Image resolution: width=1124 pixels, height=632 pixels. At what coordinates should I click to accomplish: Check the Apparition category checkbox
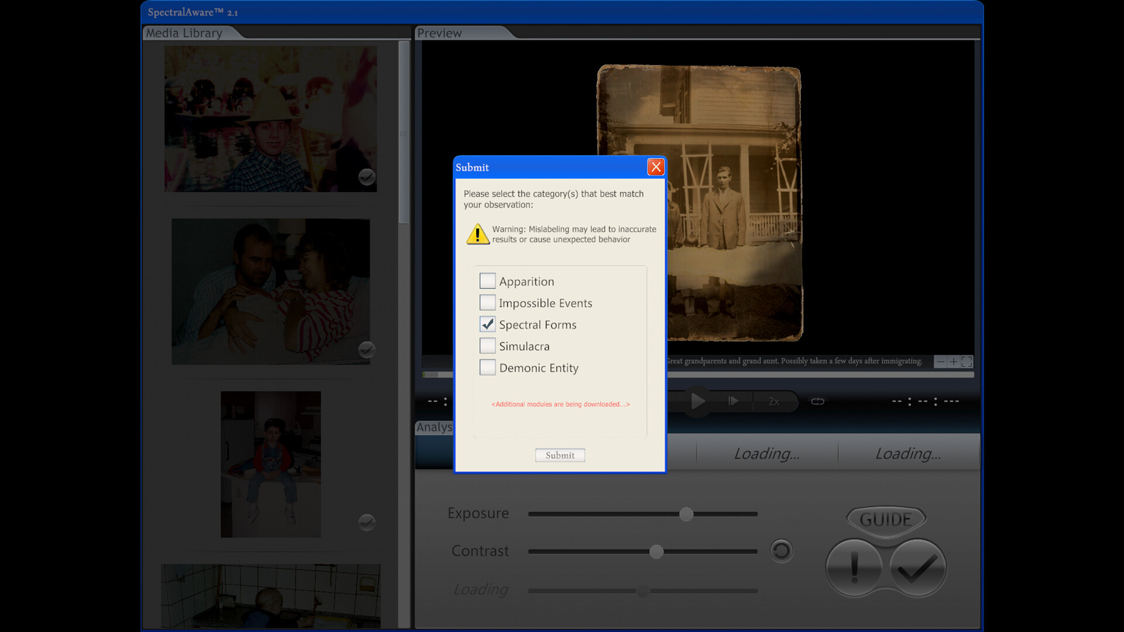pos(488,281)
